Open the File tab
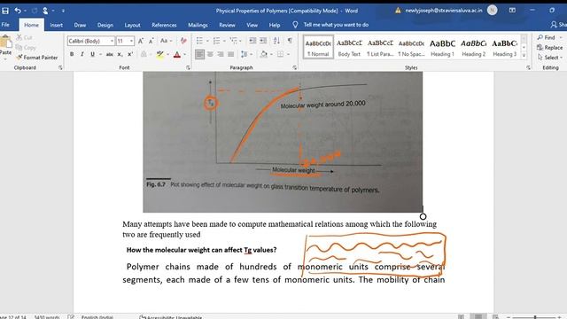567x319 pixels. (5, 25)
